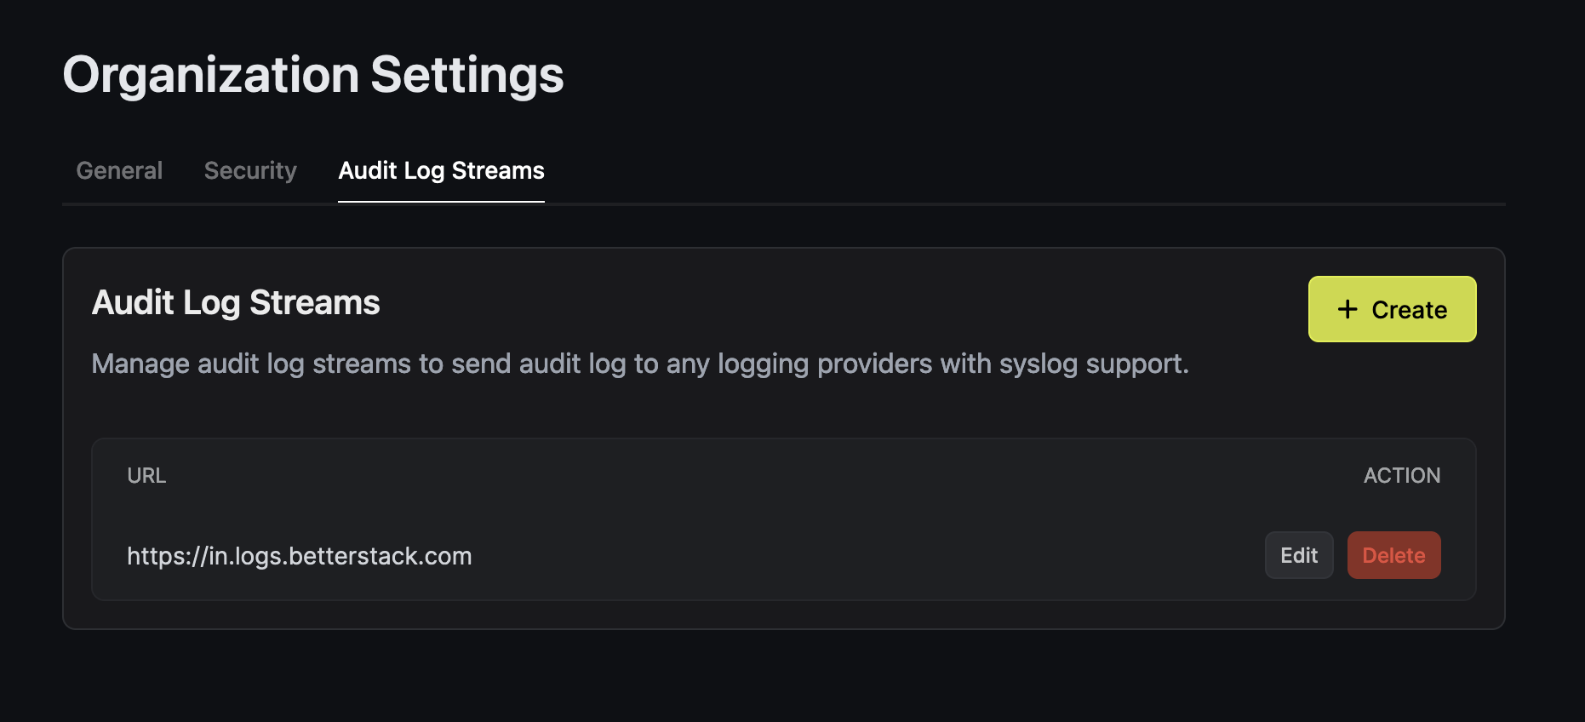
Task: Click the URL column header
Action: [x=146, y=475]
